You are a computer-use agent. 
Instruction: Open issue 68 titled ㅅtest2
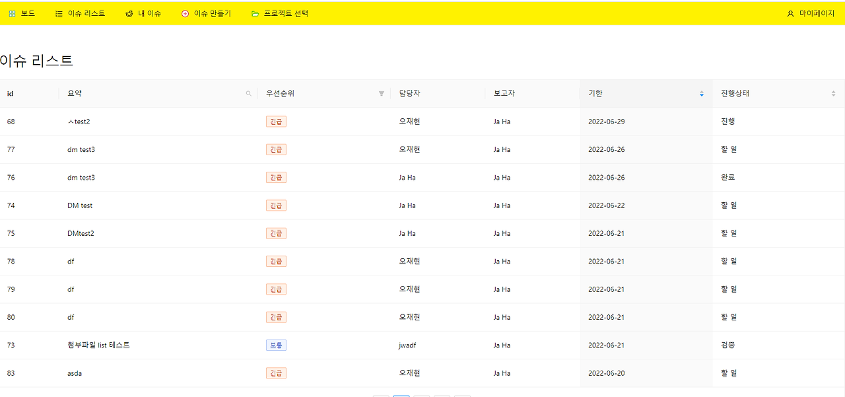coord(81,122)
